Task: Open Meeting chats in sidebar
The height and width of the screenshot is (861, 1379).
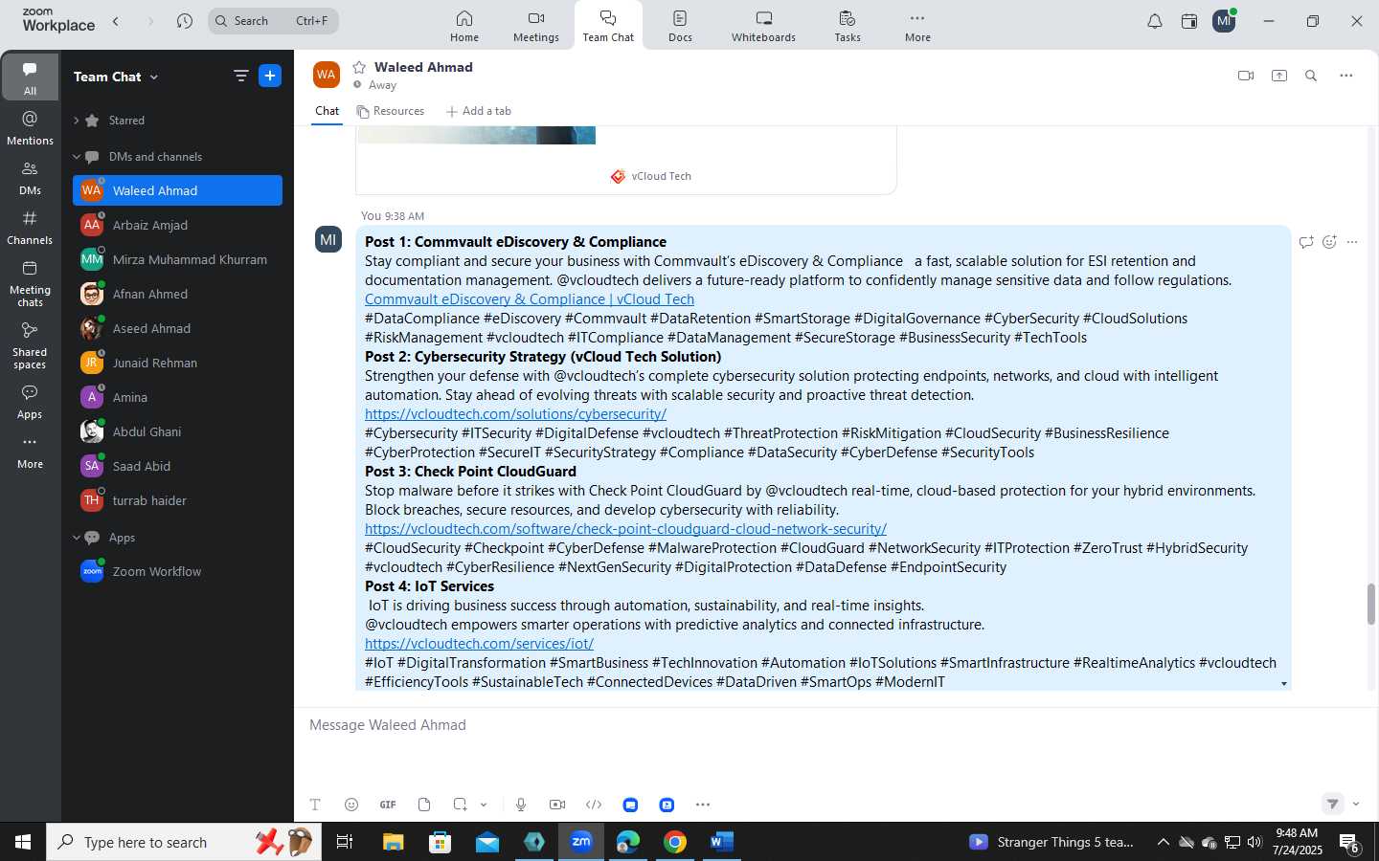Action: tap(30, 282)
